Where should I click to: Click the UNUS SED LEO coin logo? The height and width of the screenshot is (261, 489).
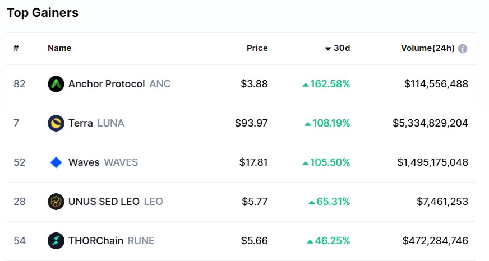coord(56,202)
